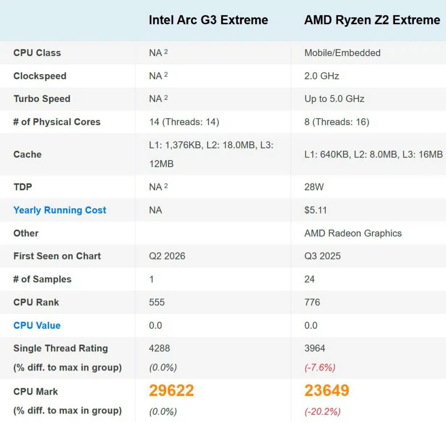This screenshot has width=446, height=422.
Task: Click the CPU Rank row label
Action: (36, 302)
